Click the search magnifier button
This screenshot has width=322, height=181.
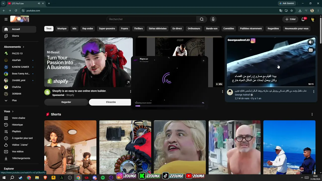(202, 19)
